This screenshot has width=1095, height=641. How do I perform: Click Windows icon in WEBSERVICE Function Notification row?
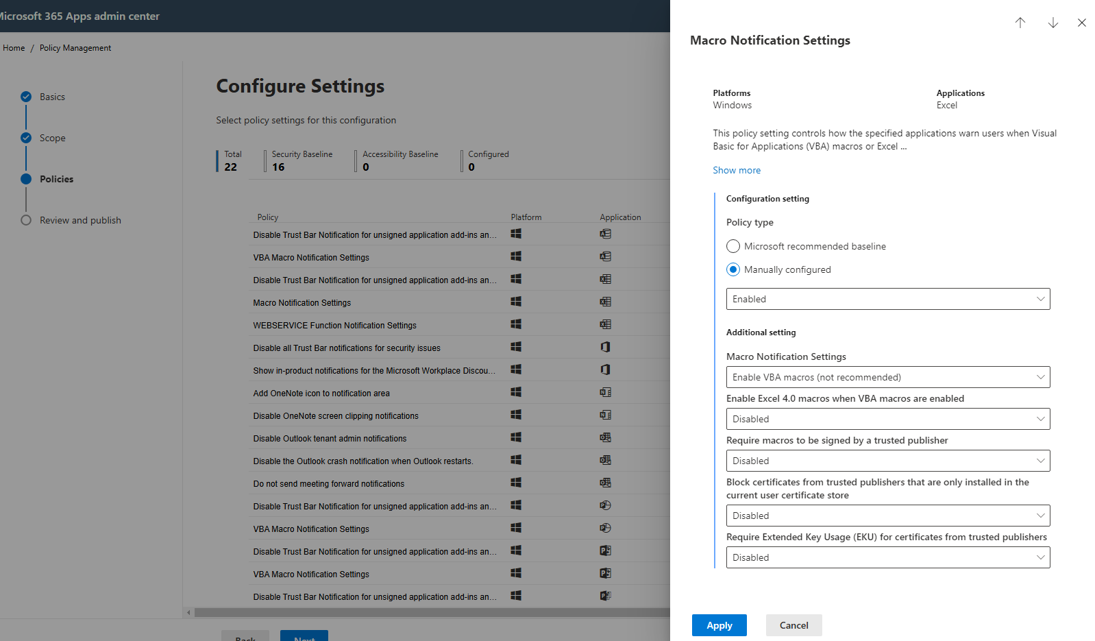(x=516, y=324)
